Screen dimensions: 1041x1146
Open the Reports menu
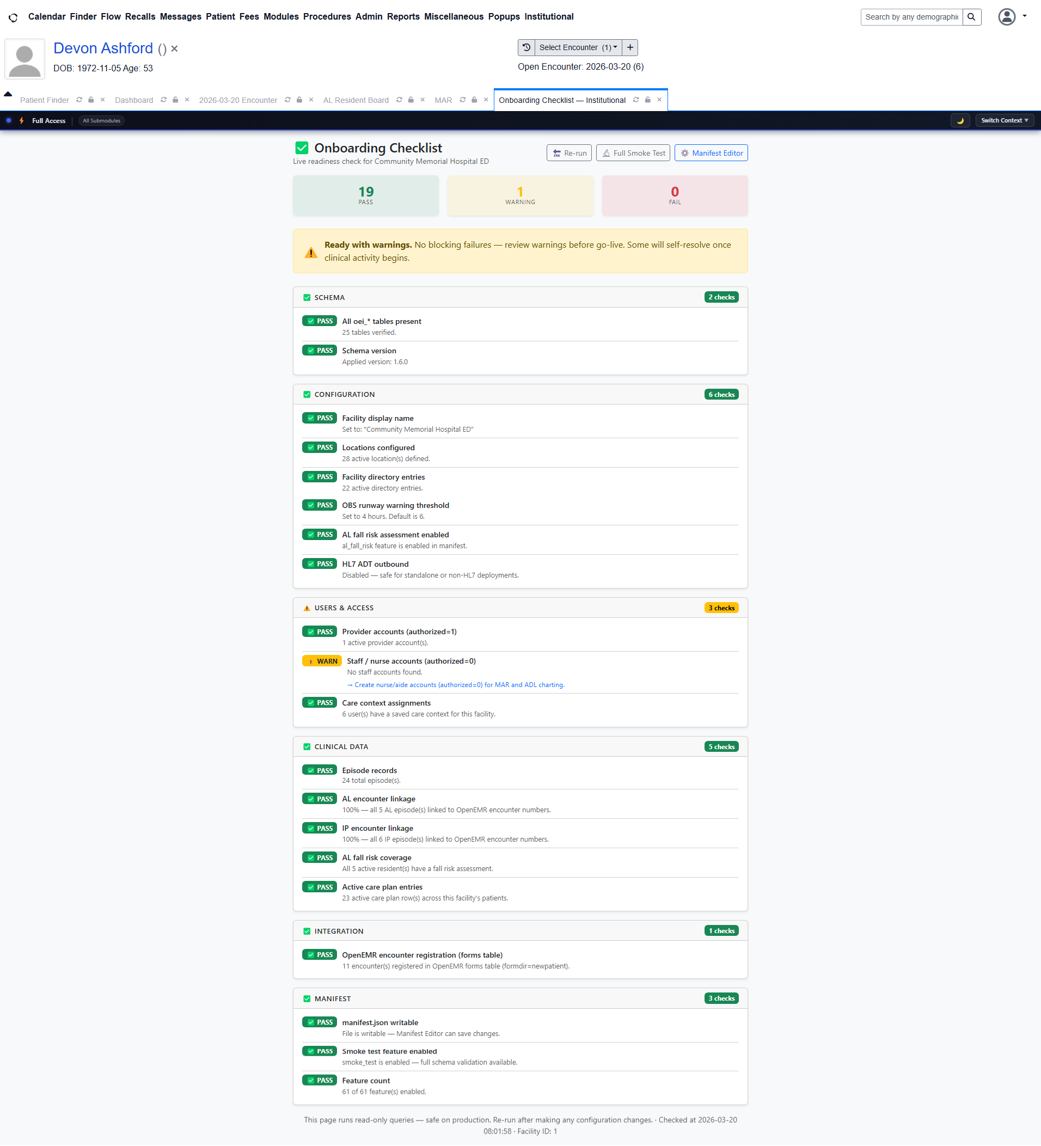tap(402, 17)
